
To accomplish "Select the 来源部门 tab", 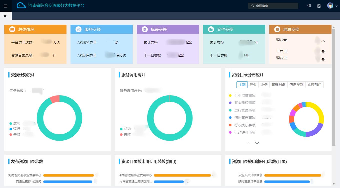I will click(x=314, y=85).
